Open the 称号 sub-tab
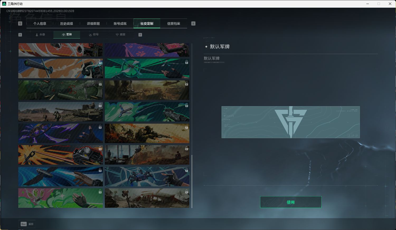 93,35
